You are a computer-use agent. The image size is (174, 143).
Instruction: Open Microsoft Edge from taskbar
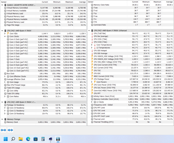[x=28, y=139]
